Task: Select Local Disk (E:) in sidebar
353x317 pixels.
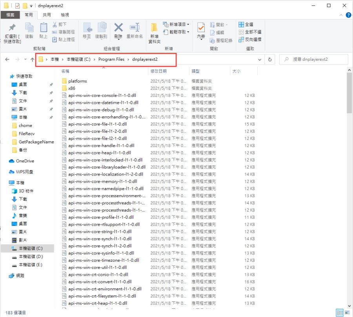Action: 27,265
